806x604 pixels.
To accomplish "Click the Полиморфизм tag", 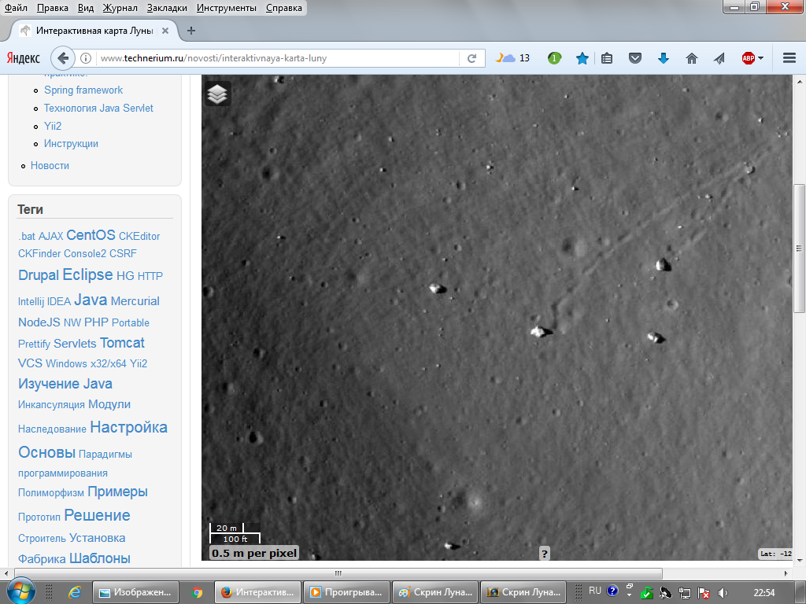I will click(51, 492).
